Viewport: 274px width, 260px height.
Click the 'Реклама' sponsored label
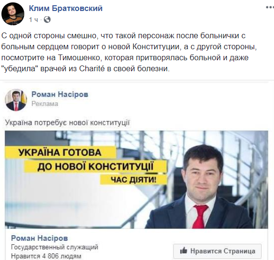point(45,104)
